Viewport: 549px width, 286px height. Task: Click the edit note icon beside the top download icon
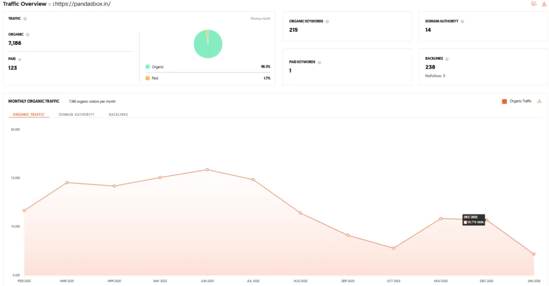534,4
